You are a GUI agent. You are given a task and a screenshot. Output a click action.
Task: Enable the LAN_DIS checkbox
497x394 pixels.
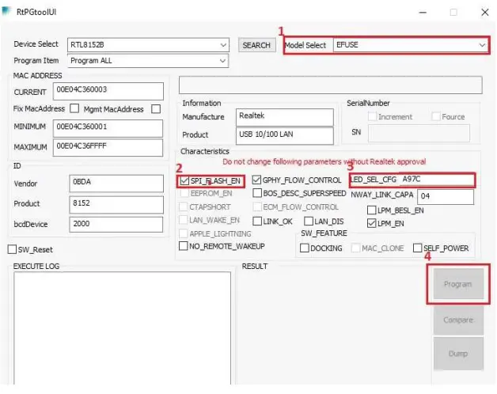[309, 221]
